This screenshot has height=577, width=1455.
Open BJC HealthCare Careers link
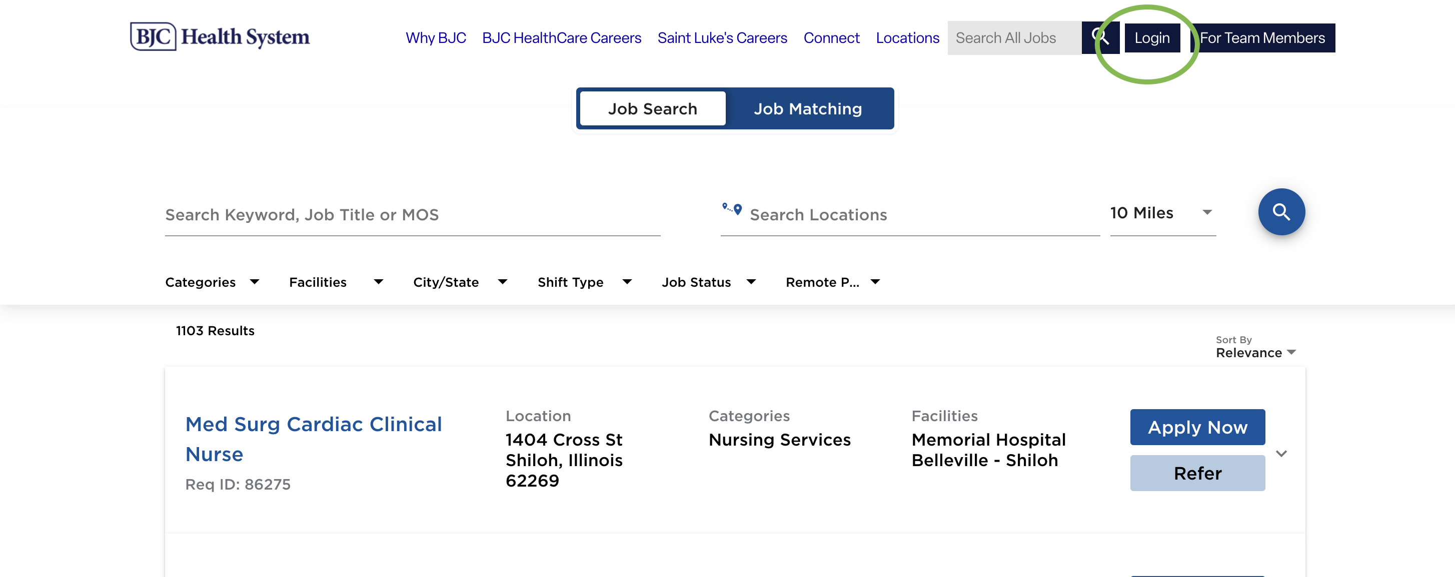pyautogui.click(x=561, y=38)
